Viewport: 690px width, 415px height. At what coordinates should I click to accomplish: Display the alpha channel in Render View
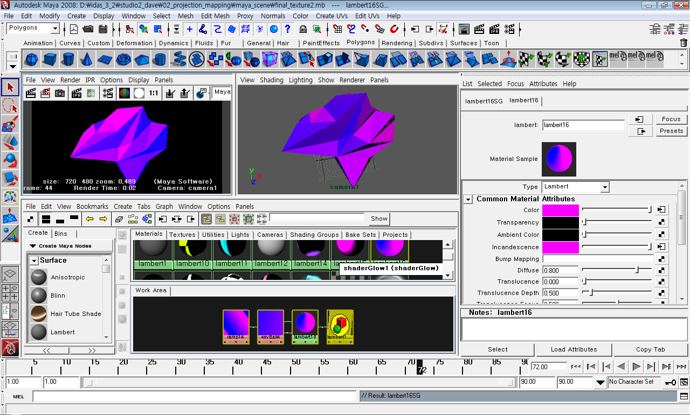point(138,93)
